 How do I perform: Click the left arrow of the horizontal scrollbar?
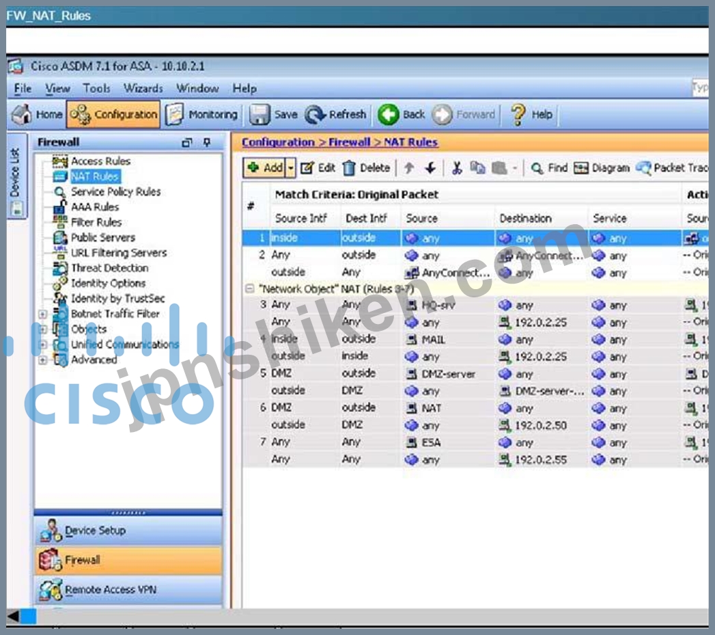click(x=13, y=617)
